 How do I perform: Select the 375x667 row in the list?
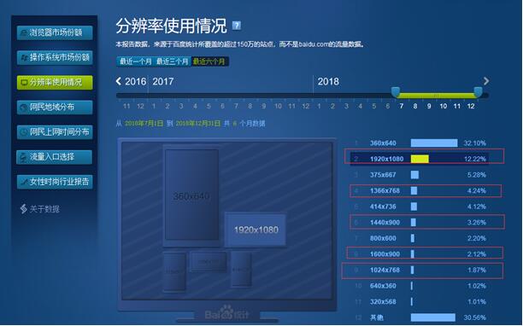pos(420,175)
